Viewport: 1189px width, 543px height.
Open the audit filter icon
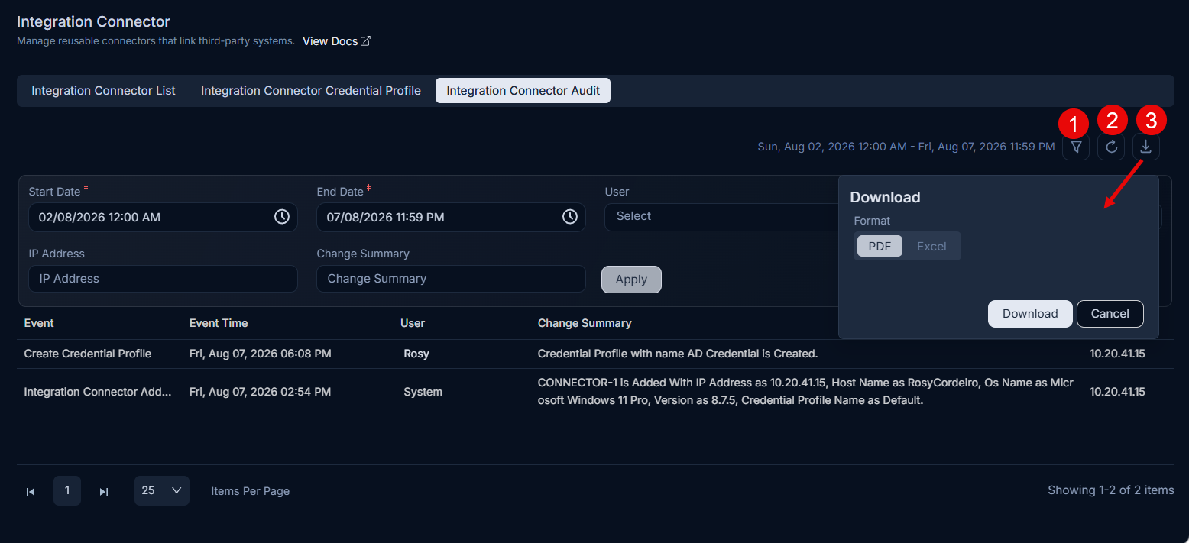[1076, 147]
